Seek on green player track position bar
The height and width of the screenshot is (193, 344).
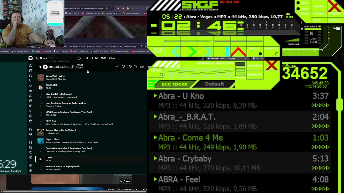213,41
